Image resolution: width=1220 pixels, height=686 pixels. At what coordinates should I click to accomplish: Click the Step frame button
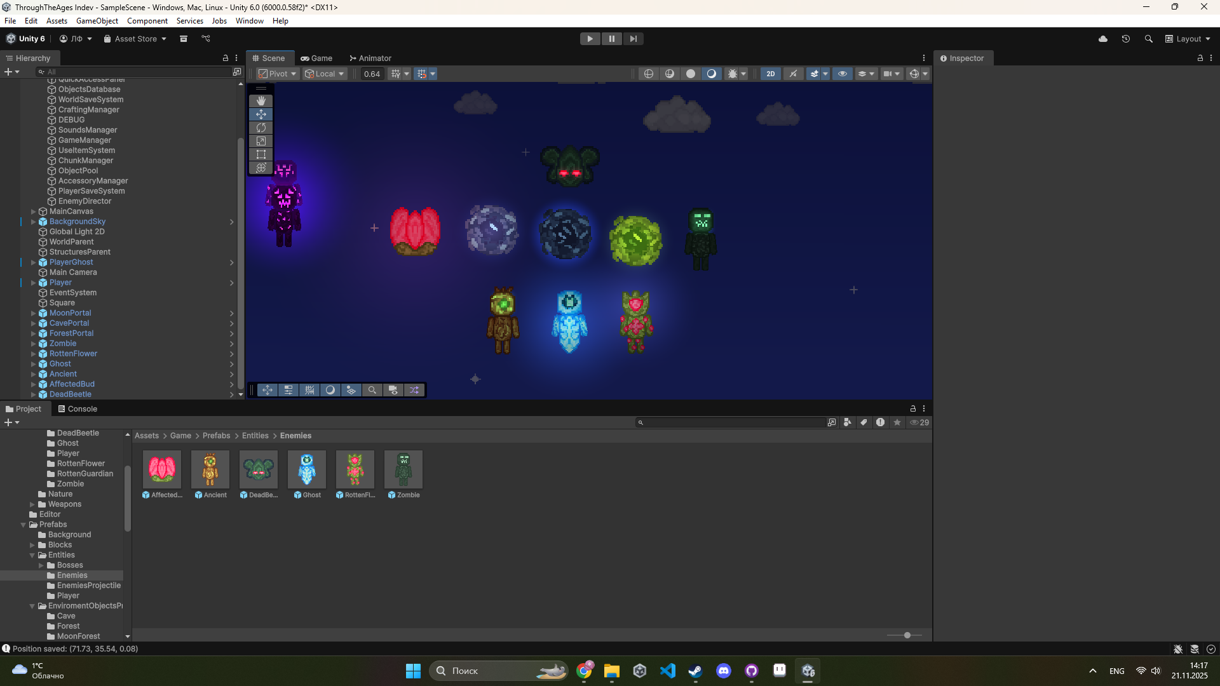(633, 39)
